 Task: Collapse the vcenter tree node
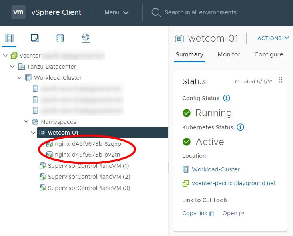(x=6, y=56)
